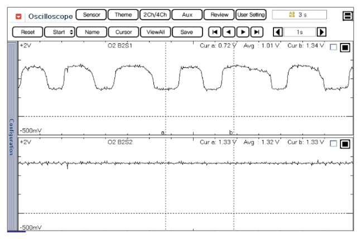This screenshot has width=361, height=239.
Task: Open the Theme menu
Action: pos(122,15)
